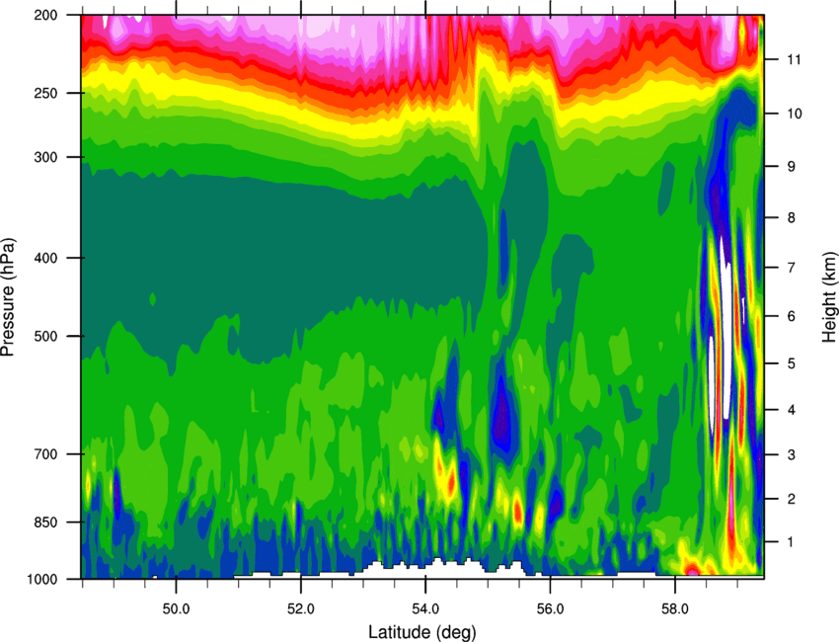Click the 50.0 latitude tick label
The height and width of the screenshot is (642, 839).
click(176, 609)
